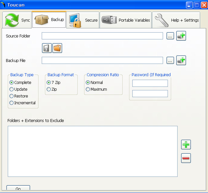The image size is (208, 193).
Task: Click the first password field
Action: [x=150, y=83]
